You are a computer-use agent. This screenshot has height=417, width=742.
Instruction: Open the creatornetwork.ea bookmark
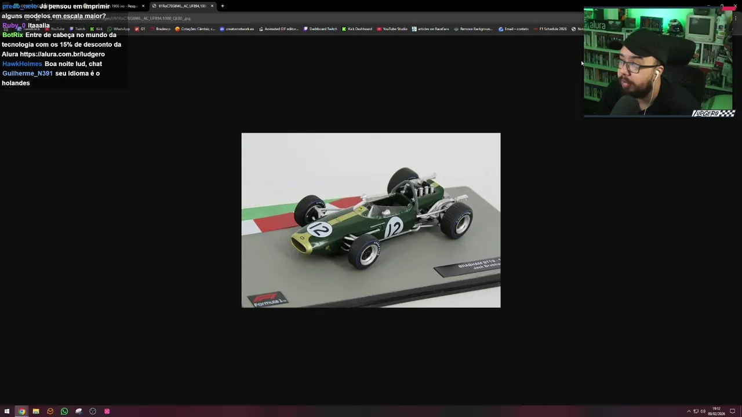(x=237, y=29)
